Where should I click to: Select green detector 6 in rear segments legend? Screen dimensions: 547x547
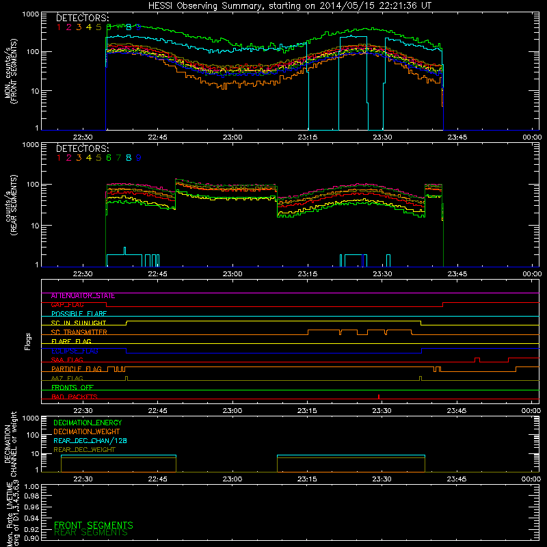click(109, 158)
